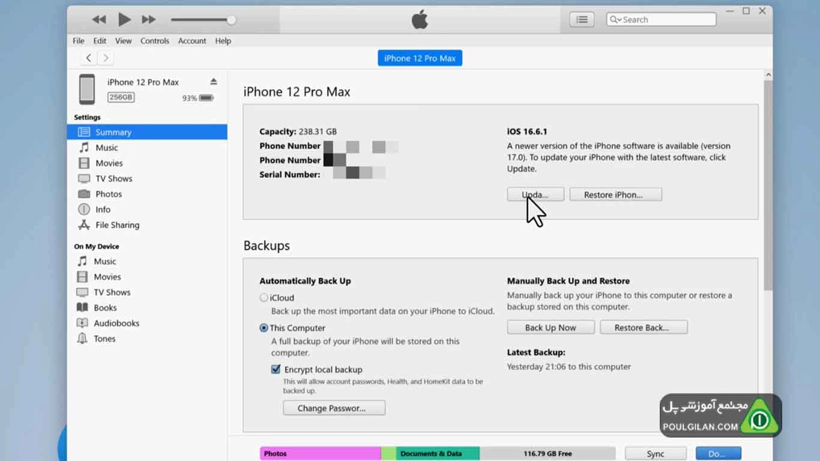Open the Help menu
The image size is (820, 461).
(223, 41)
